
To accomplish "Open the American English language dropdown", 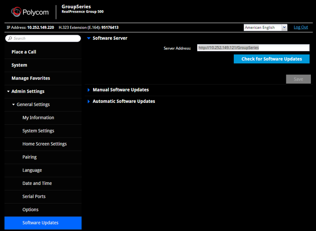I will click(265, 28).
